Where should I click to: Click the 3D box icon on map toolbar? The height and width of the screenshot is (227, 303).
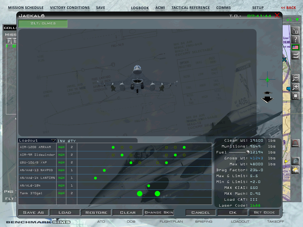point(296,161)
